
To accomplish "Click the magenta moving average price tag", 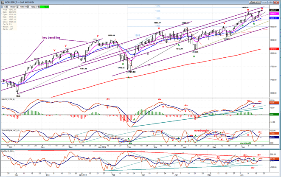I will (274, 14).
